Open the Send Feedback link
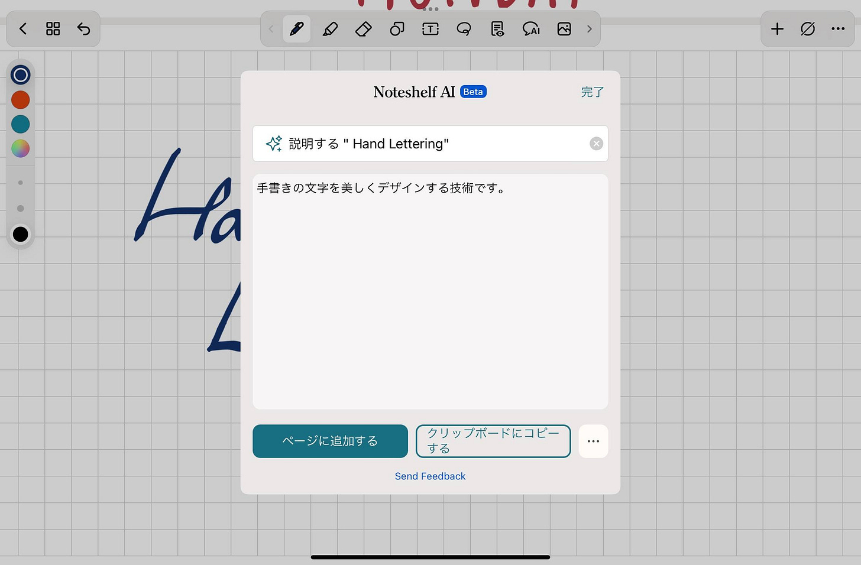This screenshot has height=565, width=861. 430,476
